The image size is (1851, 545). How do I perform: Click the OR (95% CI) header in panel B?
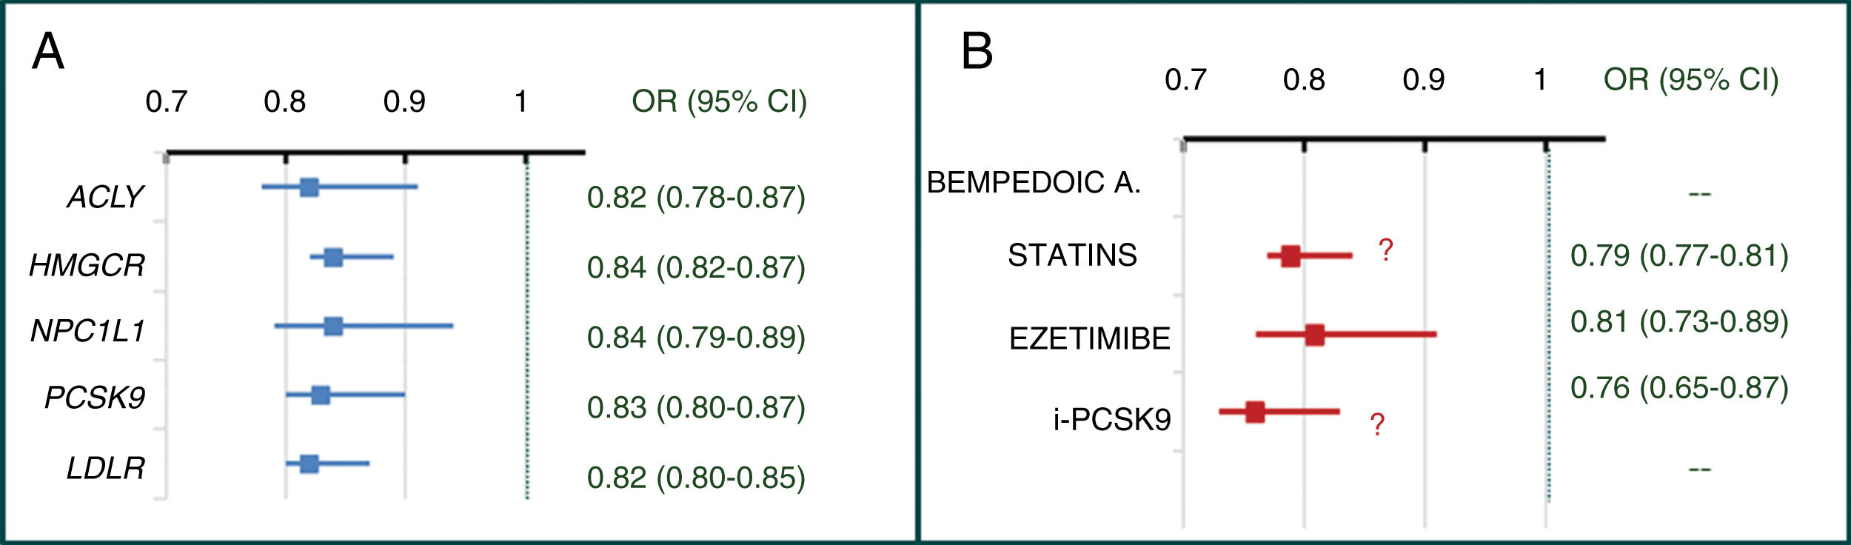click(x=1691, y=79)
